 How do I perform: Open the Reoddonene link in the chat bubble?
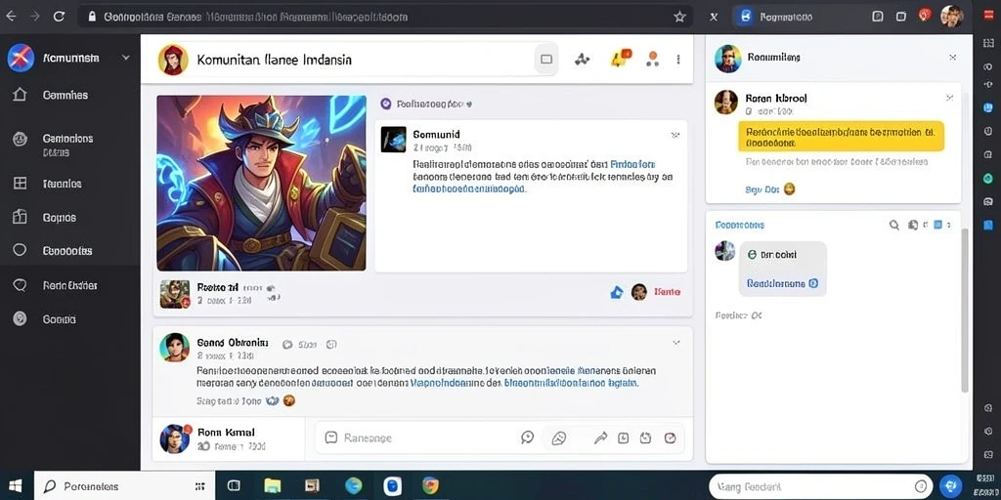[776, 284]
